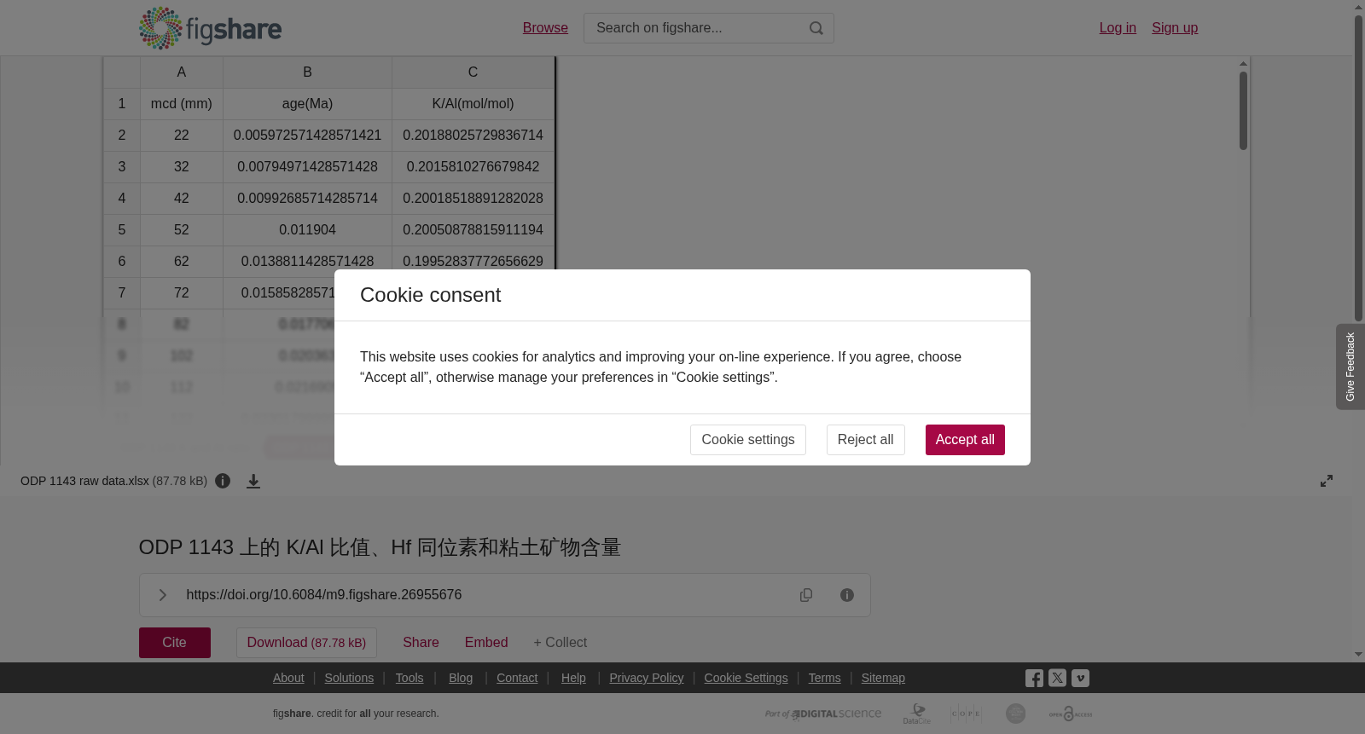Click the cell '0.005972571428571421'
This screenshot has height=734, width=1365.
click(307, 136)
